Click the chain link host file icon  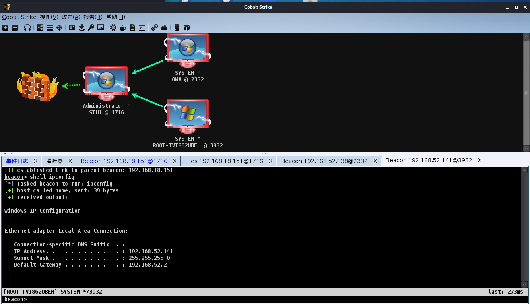pos(155,27)
